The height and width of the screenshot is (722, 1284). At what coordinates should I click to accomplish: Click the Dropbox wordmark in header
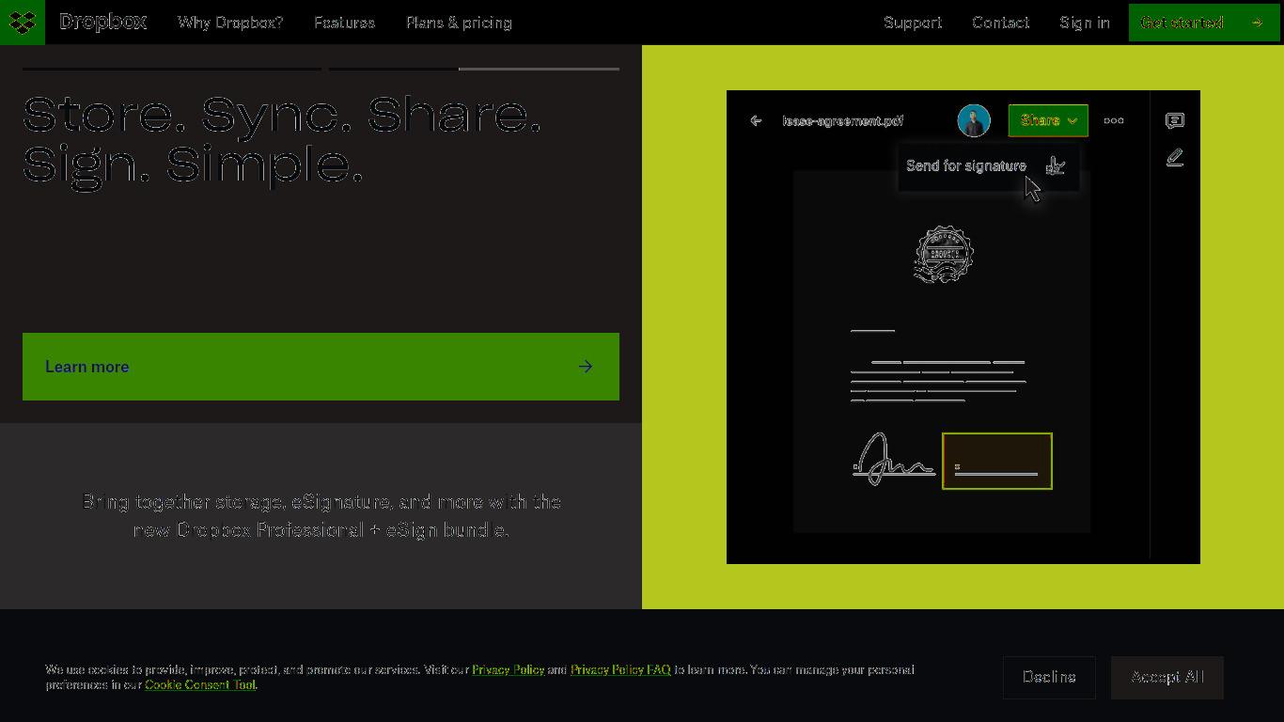click(103, 22)
